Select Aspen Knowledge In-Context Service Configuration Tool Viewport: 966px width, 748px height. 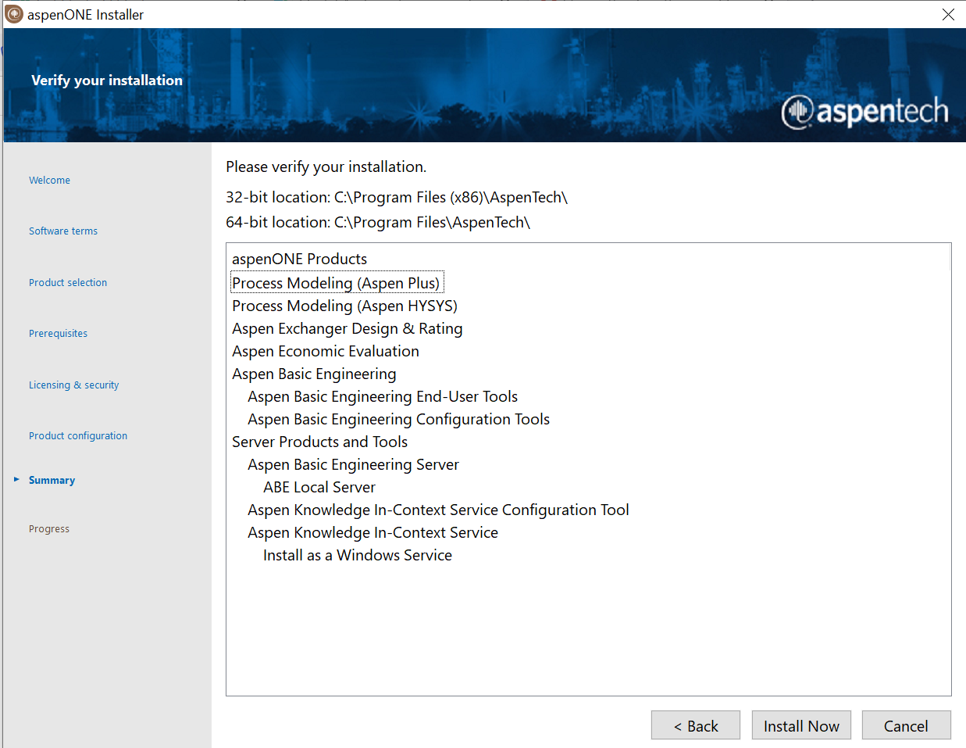click(438, 510)
